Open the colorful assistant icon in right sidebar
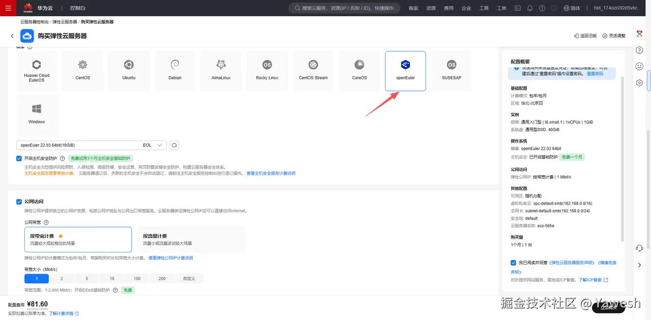651x320 pixels. tap(640, 34)
